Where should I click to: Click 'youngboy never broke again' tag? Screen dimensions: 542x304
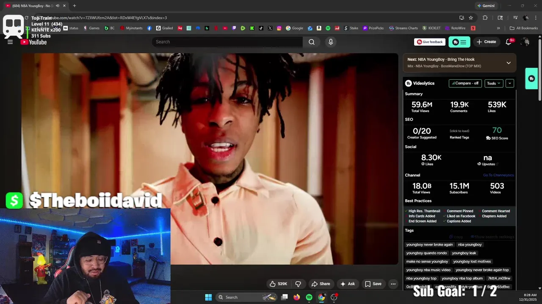click(429, 244)
